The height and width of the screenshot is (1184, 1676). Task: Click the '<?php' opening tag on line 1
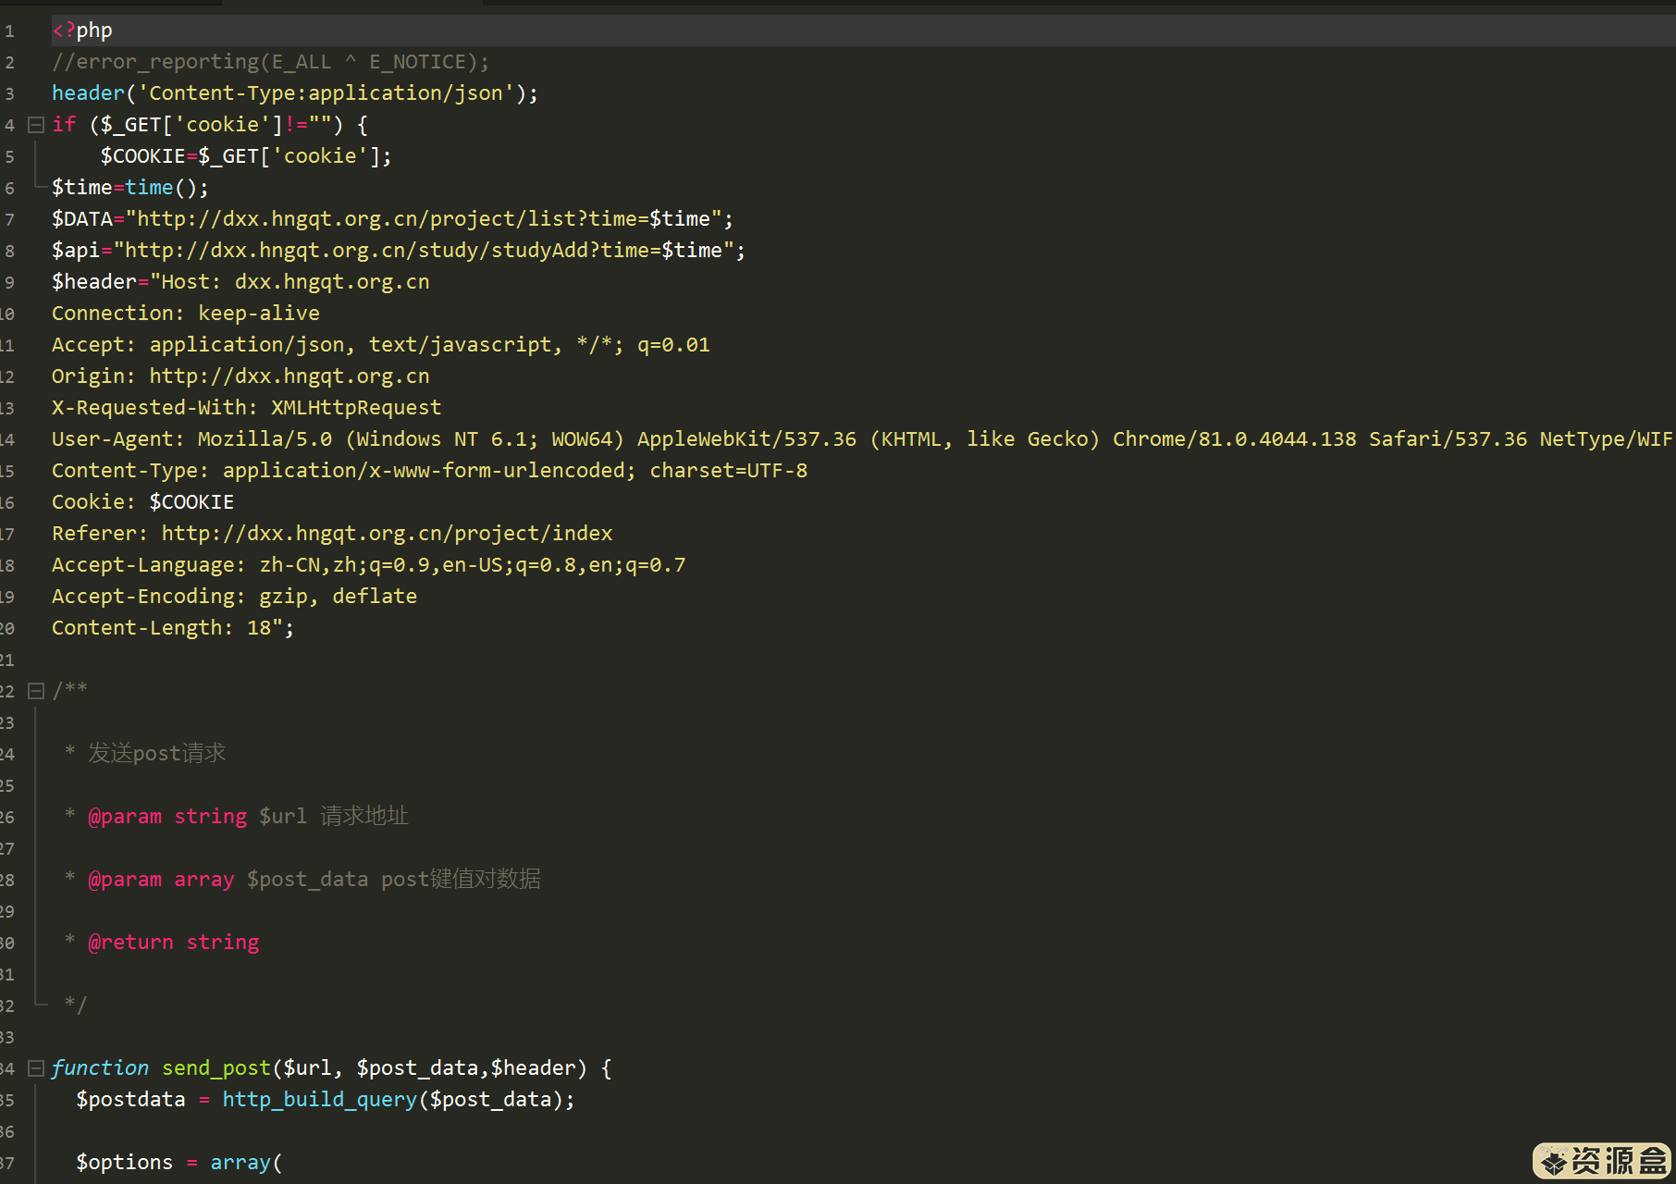coord(82,31)
